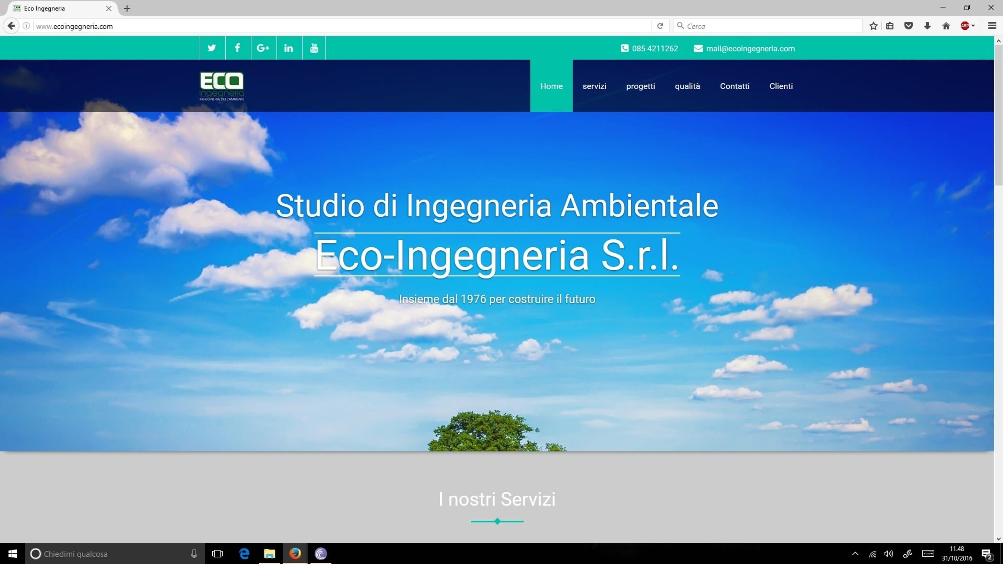This screenshot has width=1003, height=564.
Task: Open the Facebook social icon
Action: point(237,48)
